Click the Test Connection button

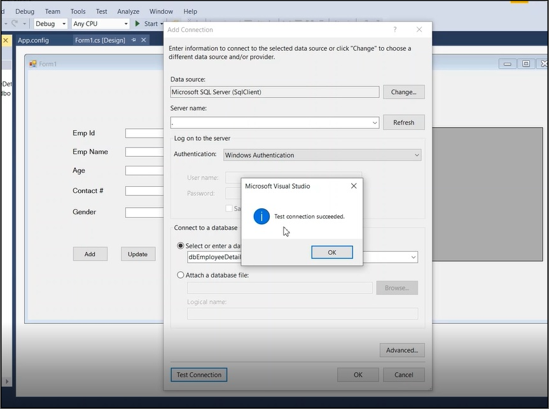tap(198, 375)
